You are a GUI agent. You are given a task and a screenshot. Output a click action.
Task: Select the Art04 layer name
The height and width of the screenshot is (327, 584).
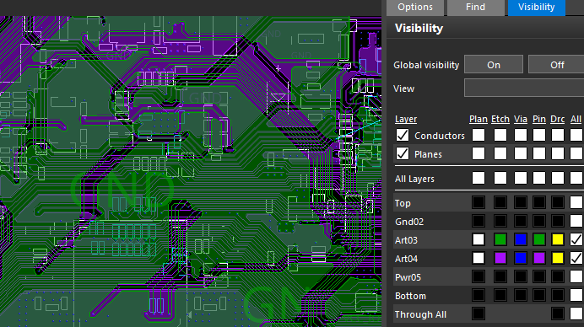[x=406, y=259]
